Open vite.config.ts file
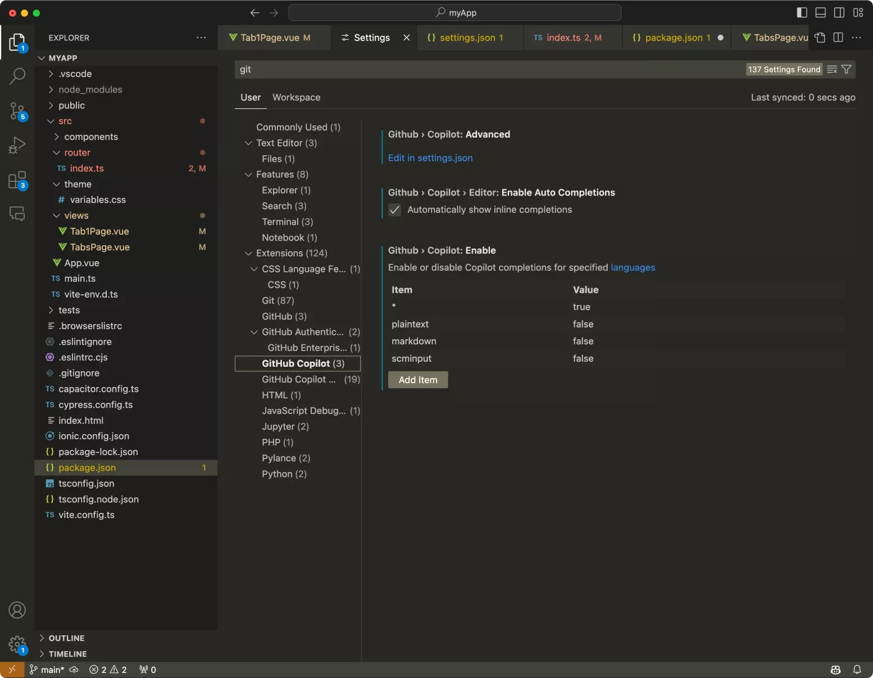The width and height of the screenshot is (873, 678). pyautogui.click(x=126, y=515)
